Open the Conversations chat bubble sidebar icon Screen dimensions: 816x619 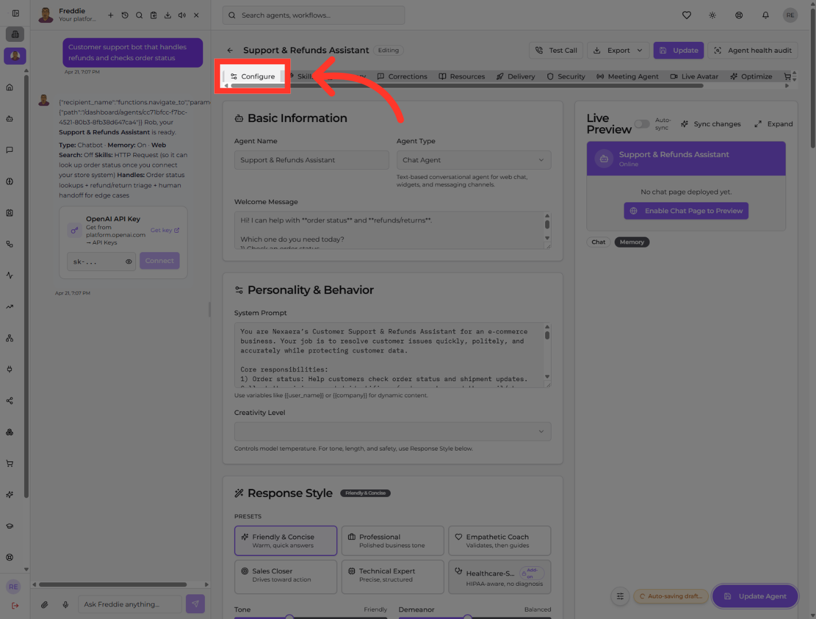pos(10,150)
